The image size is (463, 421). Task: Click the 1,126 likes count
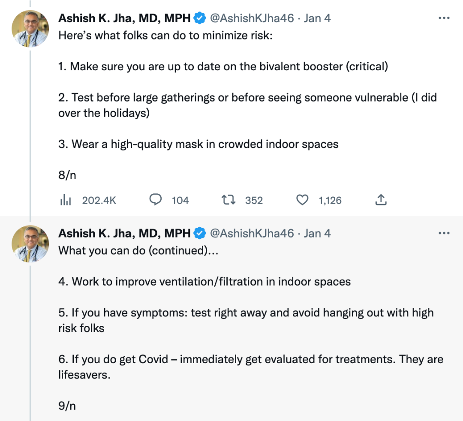[x=330, y=201]
